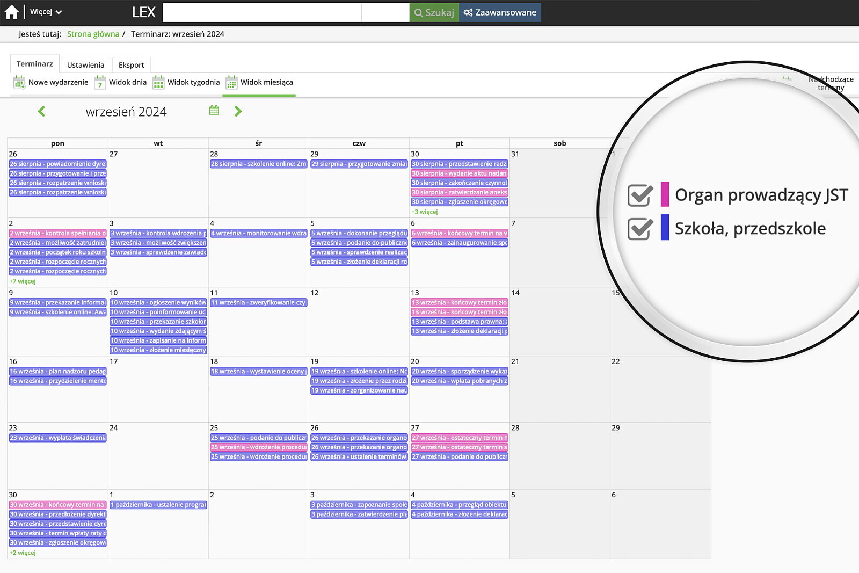This screenshot has width=859, height=573.
Task: Click the pink Organ prowadzący JST color swatch
Action: coord(665,194)
